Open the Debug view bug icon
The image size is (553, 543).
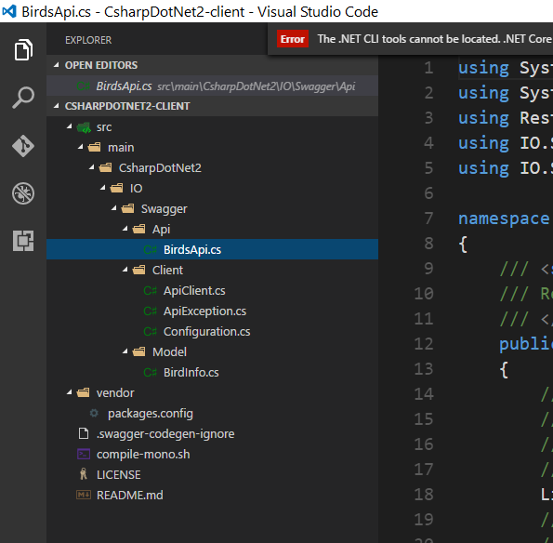23,193
